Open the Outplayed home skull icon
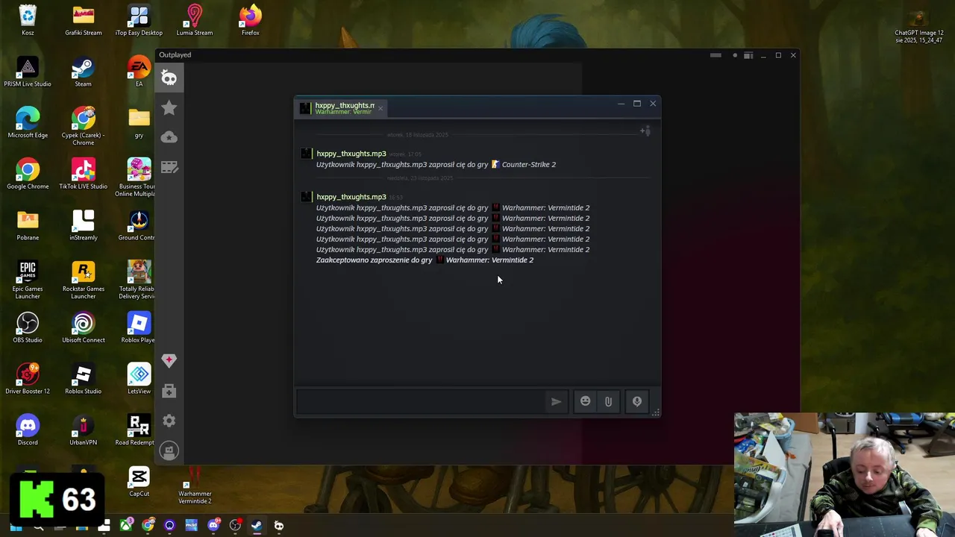 click(169, 78)
